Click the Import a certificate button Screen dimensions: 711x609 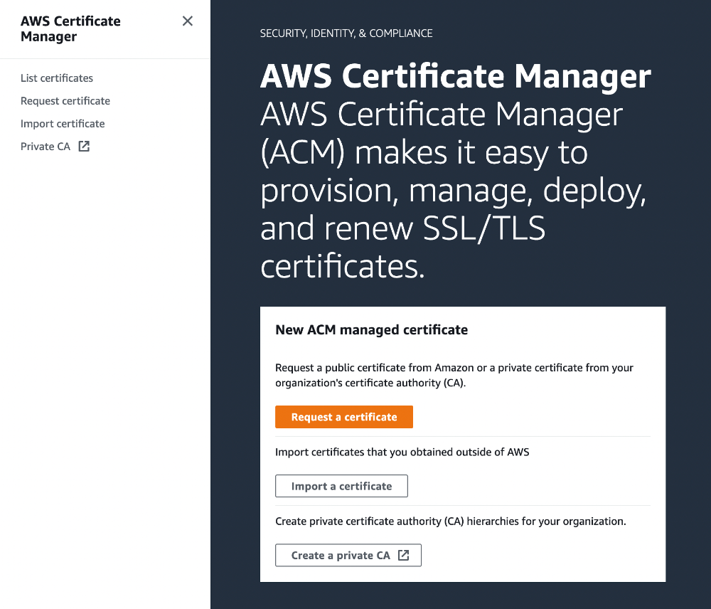[x=341, y=486]
